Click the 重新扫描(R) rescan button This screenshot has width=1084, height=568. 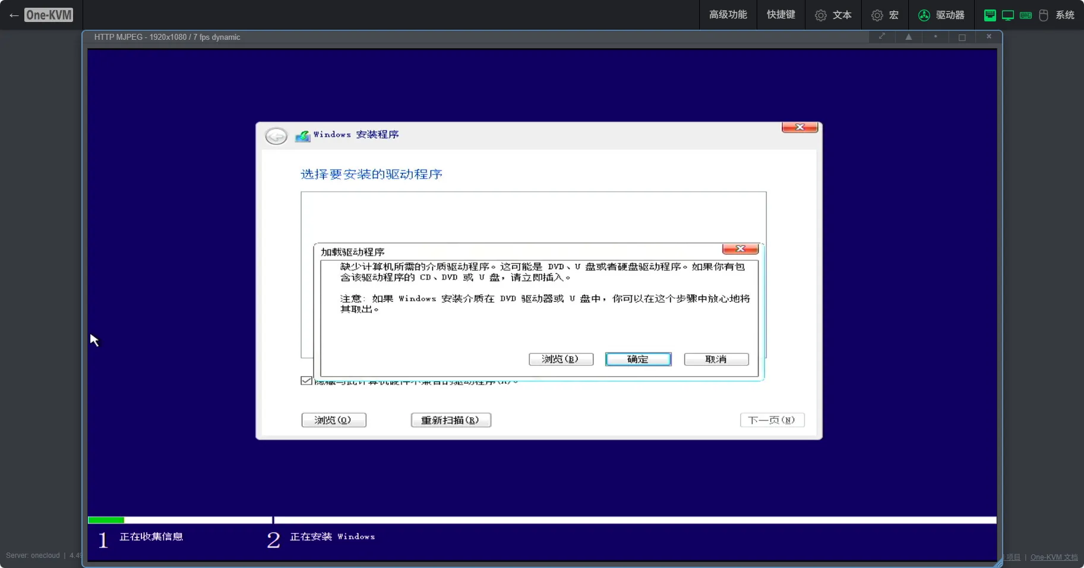pyautogui.click(x=451, y=420)
